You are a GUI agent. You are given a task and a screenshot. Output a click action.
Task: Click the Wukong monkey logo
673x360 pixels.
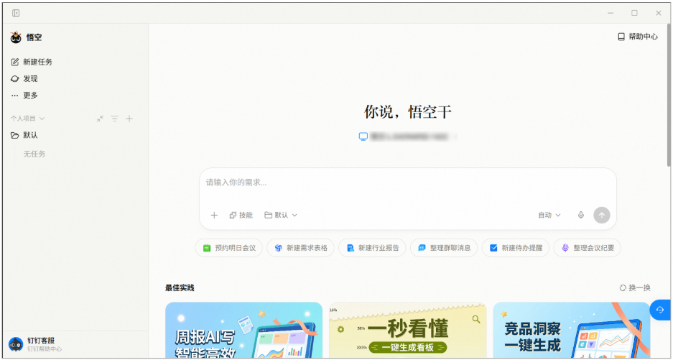(x=16, y=37)
